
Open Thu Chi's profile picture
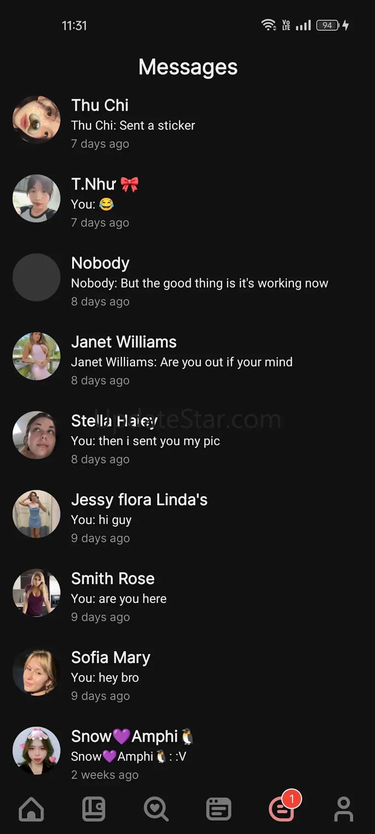click(x=37, y=119)
